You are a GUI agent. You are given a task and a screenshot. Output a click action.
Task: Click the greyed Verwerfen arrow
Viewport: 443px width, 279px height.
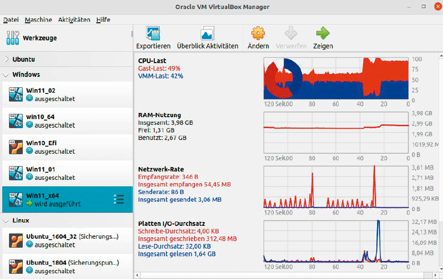coord(291,33)
